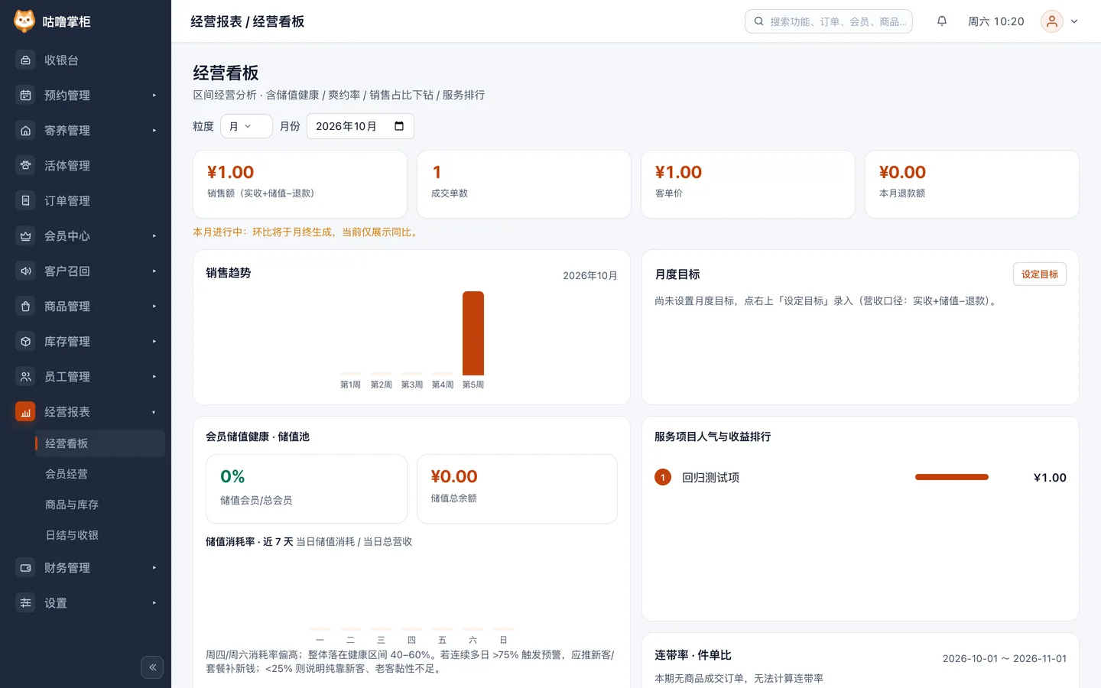Image resolution: width=1101 pixels, height=688 pixels.
Task: Click the 第5周 sales trend bar
Action: 473,333
